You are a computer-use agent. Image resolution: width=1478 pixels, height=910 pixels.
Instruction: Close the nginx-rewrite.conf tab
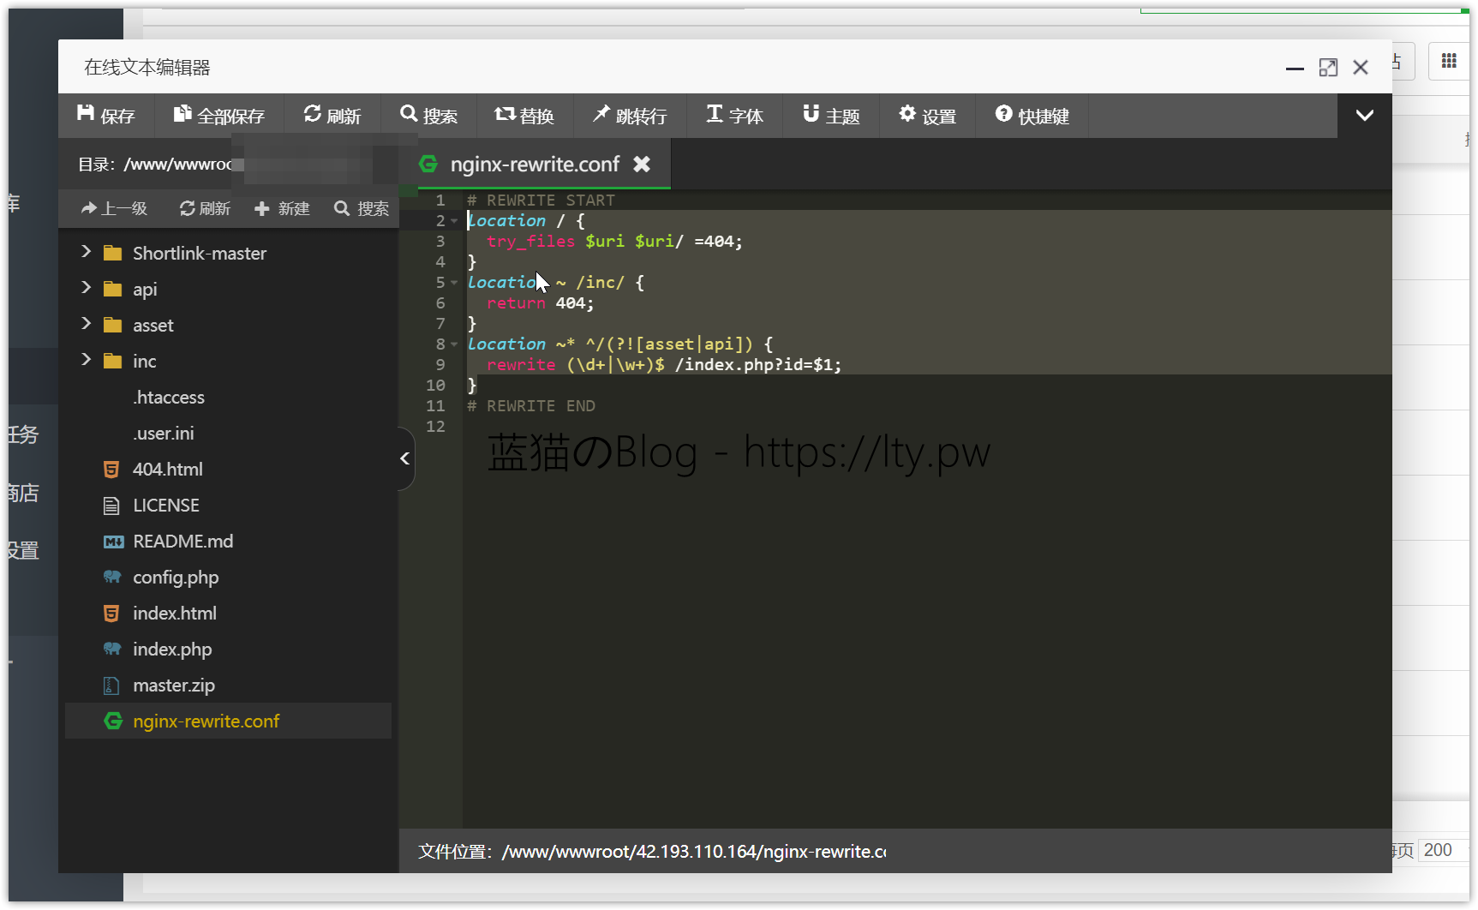tap(642, 164)
